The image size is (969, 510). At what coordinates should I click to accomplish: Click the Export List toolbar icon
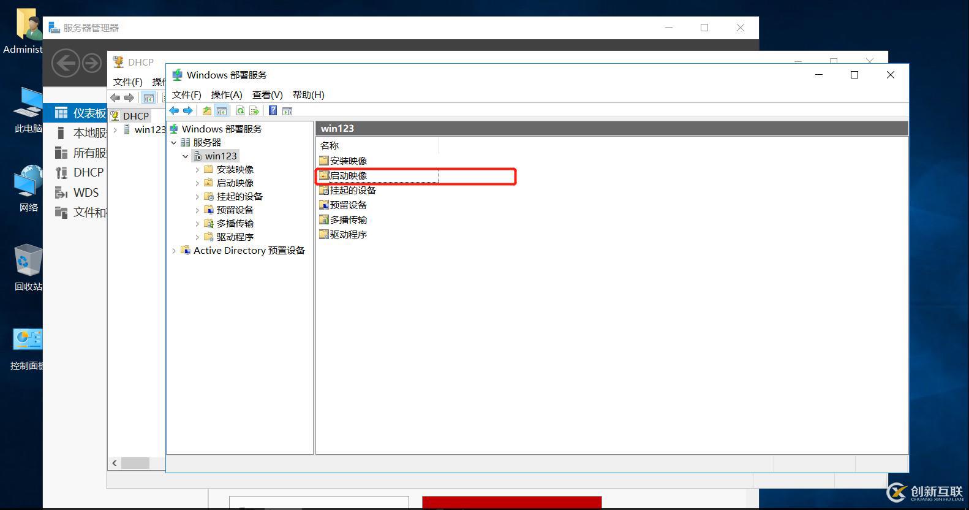coord(254,111)
